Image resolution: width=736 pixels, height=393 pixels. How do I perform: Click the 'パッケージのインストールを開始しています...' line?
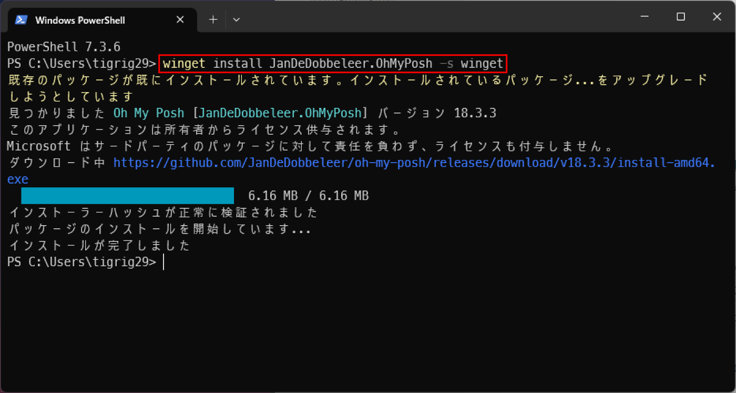[x=160, y=229]
